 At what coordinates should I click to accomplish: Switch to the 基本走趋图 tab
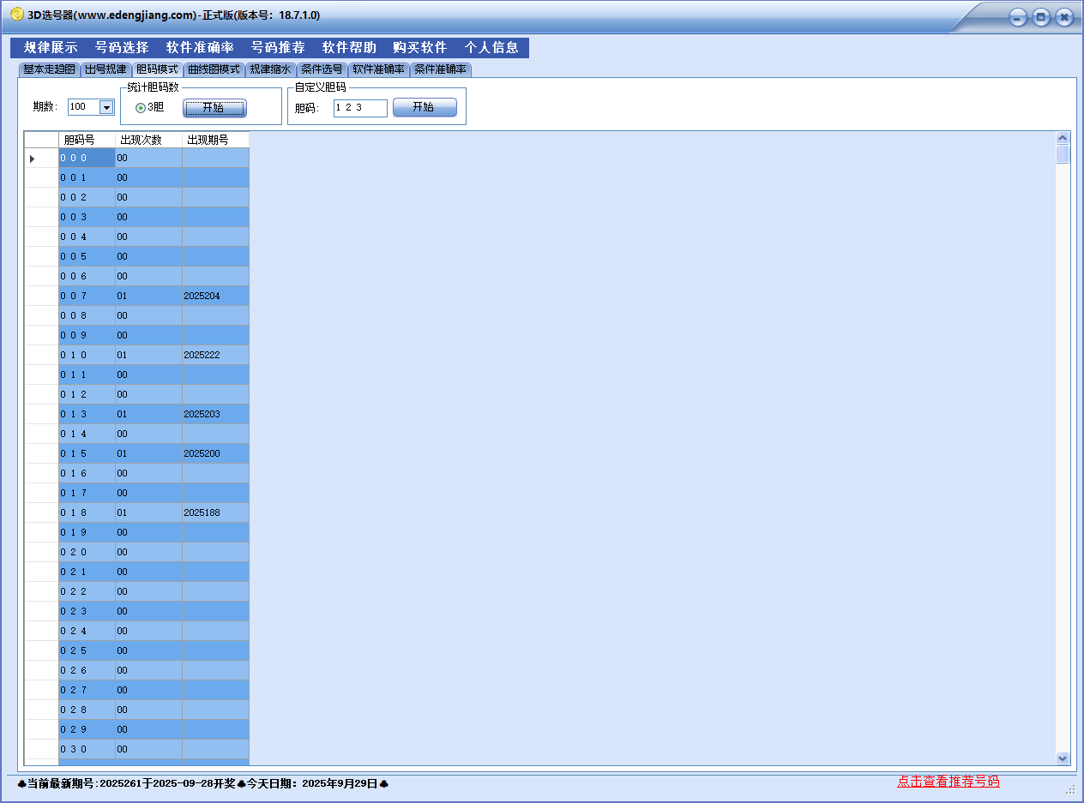(50, 69)
